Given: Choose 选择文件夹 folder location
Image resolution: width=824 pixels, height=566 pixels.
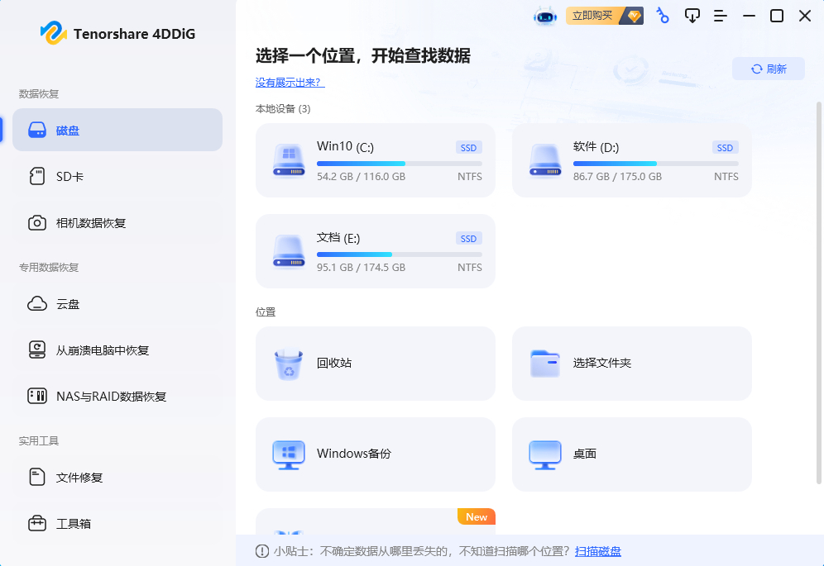Looking at the screenshot, I should [x=632, y=364].
